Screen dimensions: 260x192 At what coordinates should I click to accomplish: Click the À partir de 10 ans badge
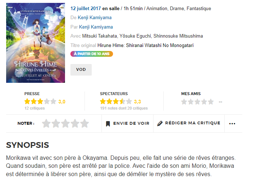coord(92,54)
